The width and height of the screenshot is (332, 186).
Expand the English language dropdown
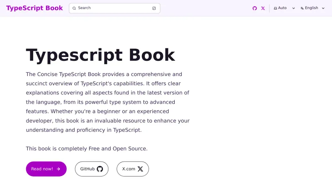click(x=312, y=8)
